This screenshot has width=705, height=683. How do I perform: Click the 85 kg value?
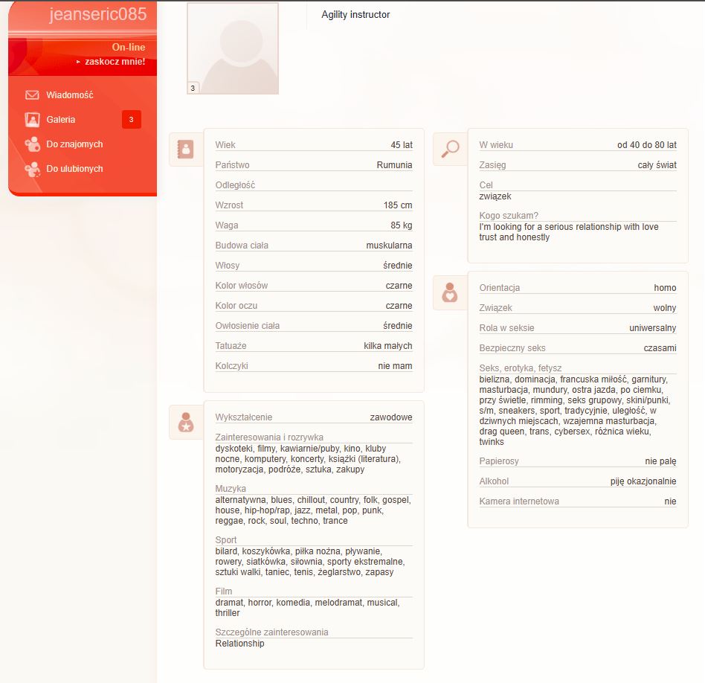point(402,225)
